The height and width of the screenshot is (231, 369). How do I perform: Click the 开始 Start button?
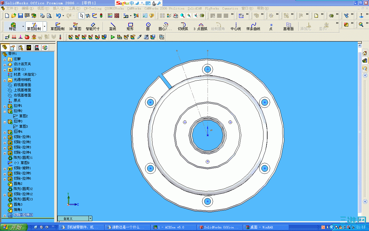tap(14, 227)
